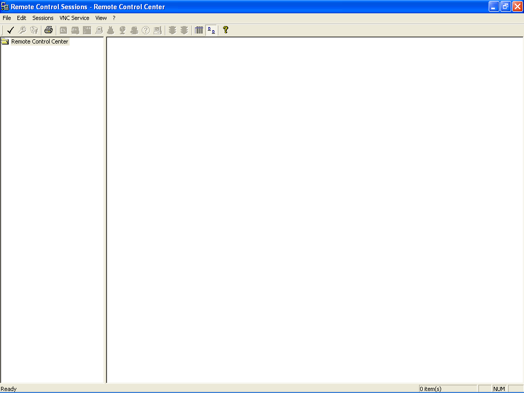This screenshot has width=524, height=393.
Task: Click the left grayed-out traffic light icon
Action: pyautogui.click(x=172, y=30)
